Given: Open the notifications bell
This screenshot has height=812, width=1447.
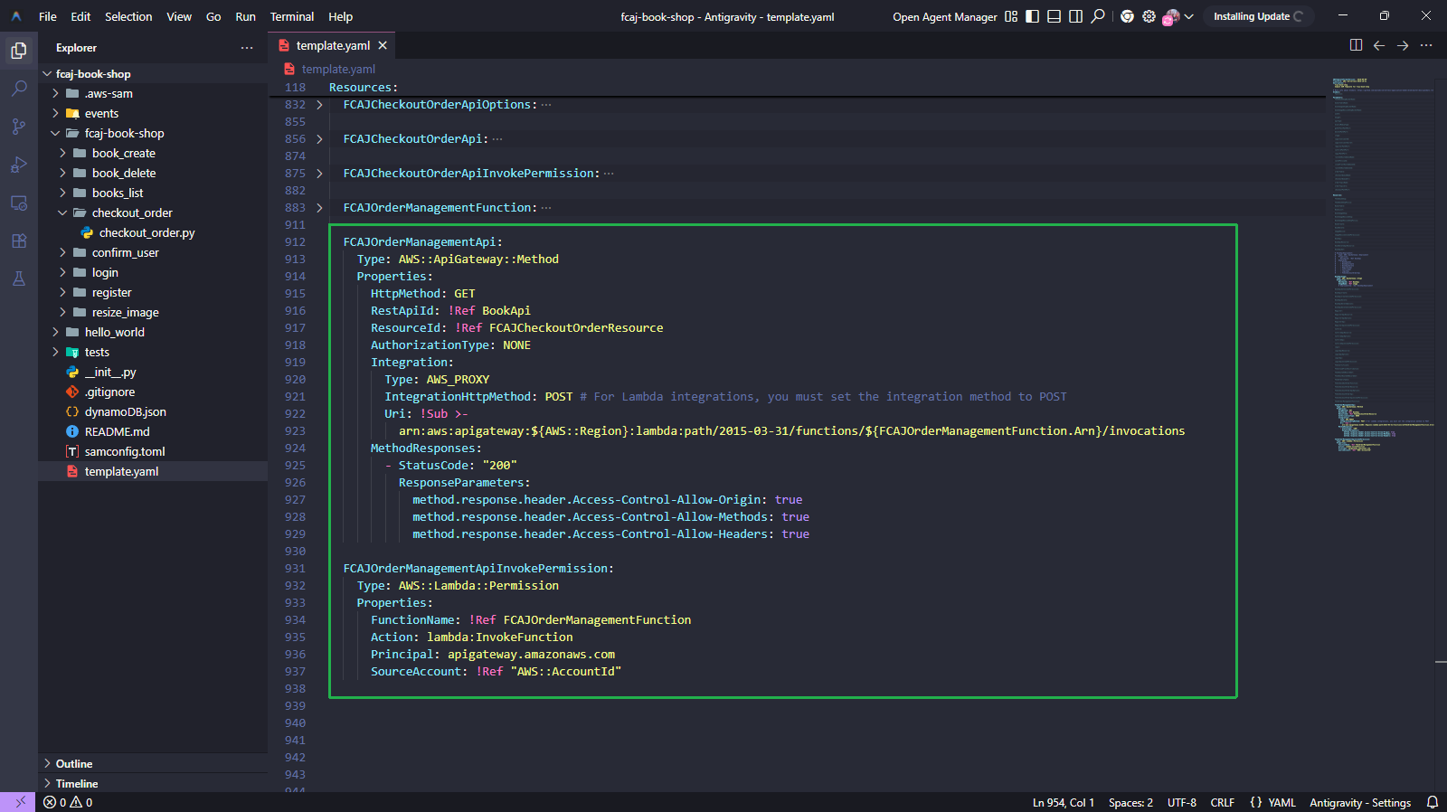Looking at the screenshot, I should [1432, 802].
